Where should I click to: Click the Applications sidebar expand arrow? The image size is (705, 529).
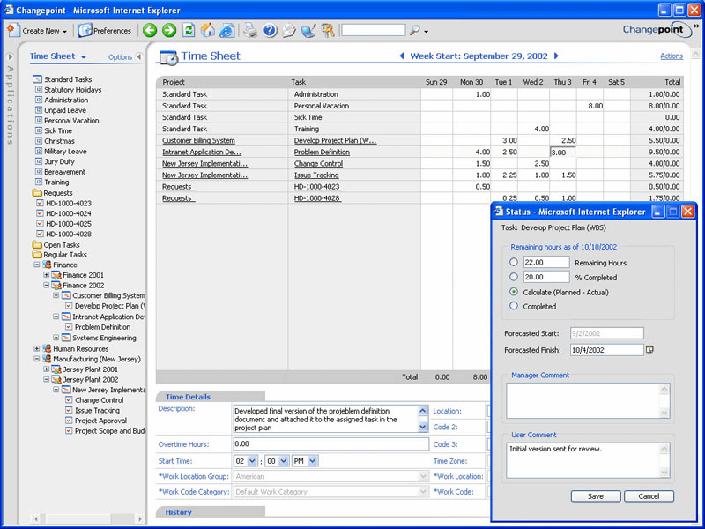coord(11,57)
